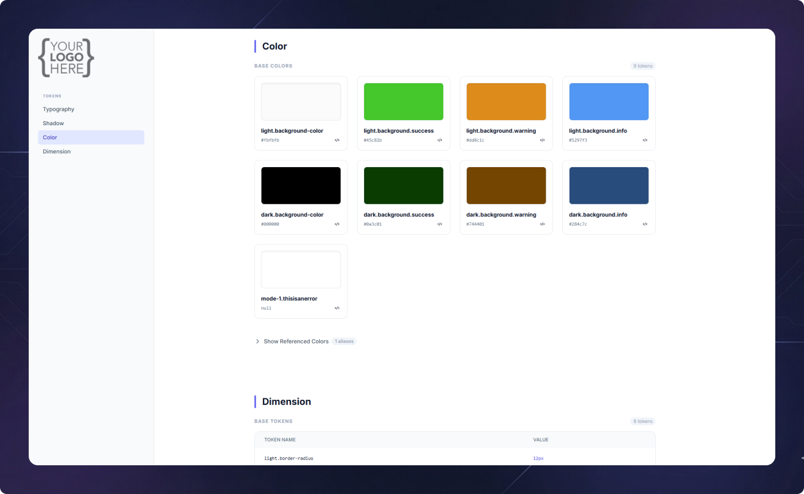Click code icon on light.background.info card
Screen dimensions: 804x494
(x=644, y=140)
